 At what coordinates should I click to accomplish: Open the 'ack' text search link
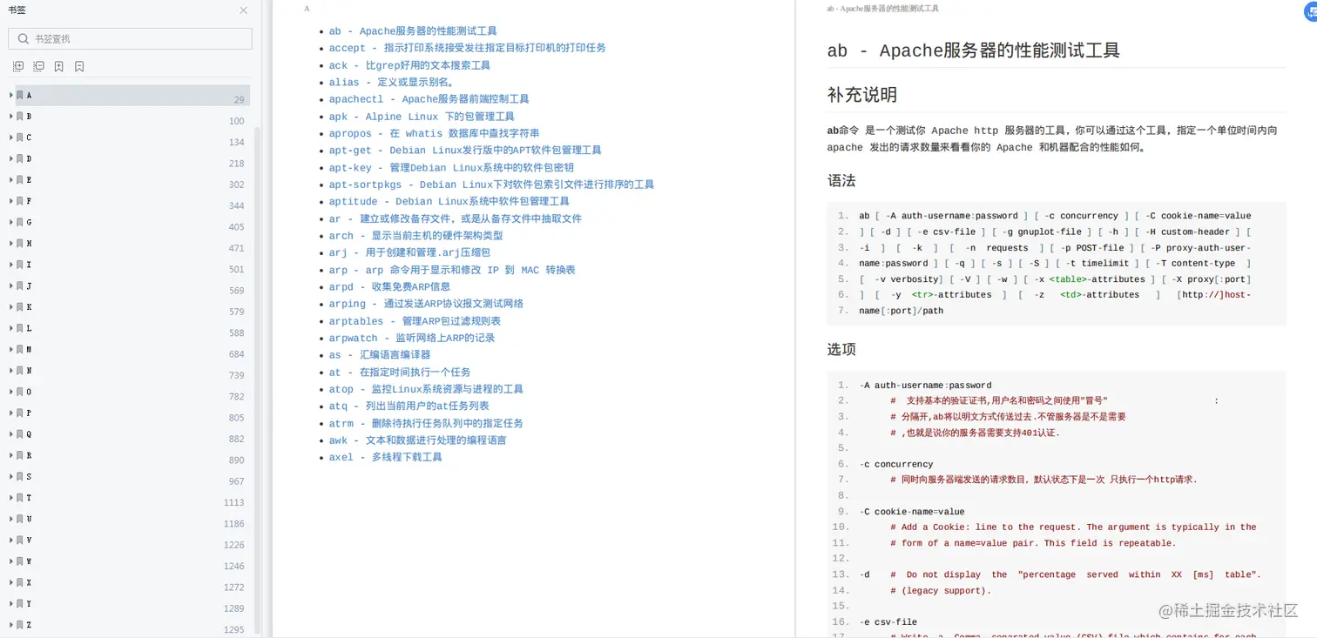click(409, 65)
